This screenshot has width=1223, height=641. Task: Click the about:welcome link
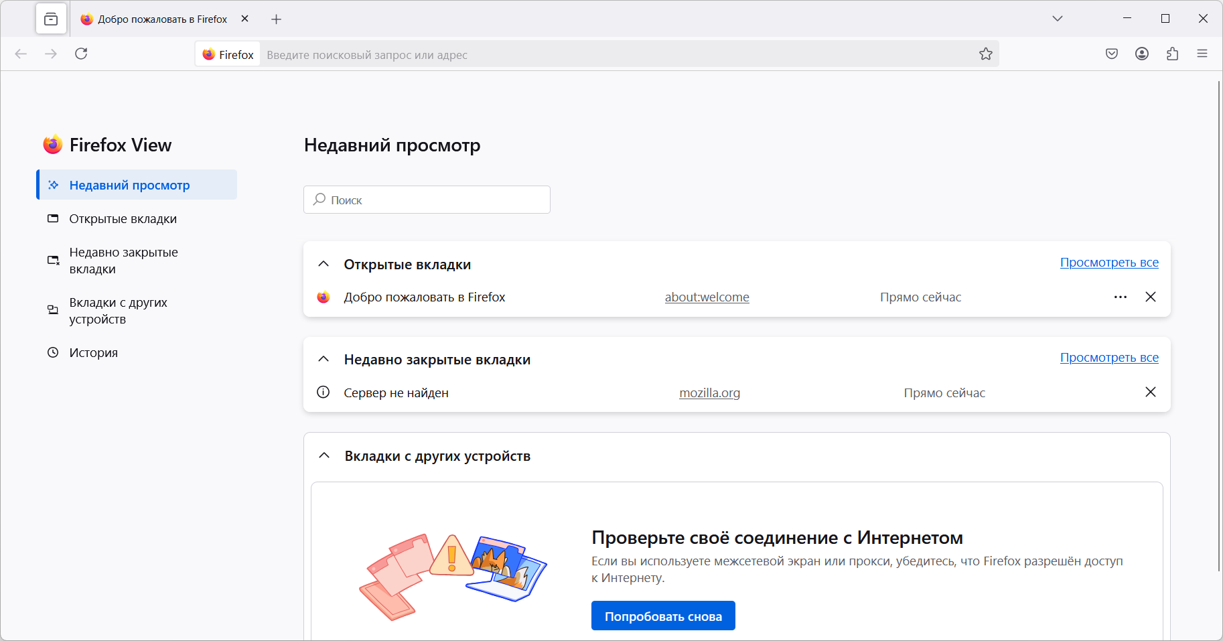point(707,297)
